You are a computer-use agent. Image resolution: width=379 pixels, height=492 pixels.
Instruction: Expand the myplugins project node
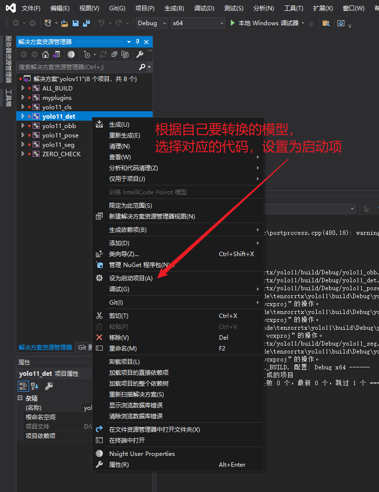23,97
